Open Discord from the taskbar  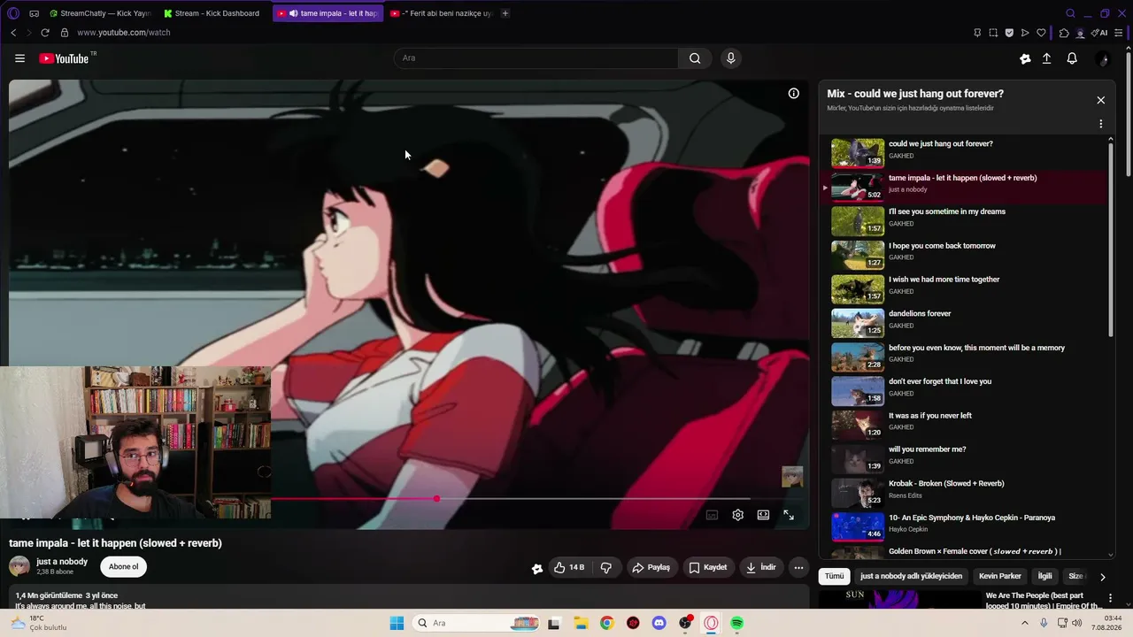coord(659,623)
